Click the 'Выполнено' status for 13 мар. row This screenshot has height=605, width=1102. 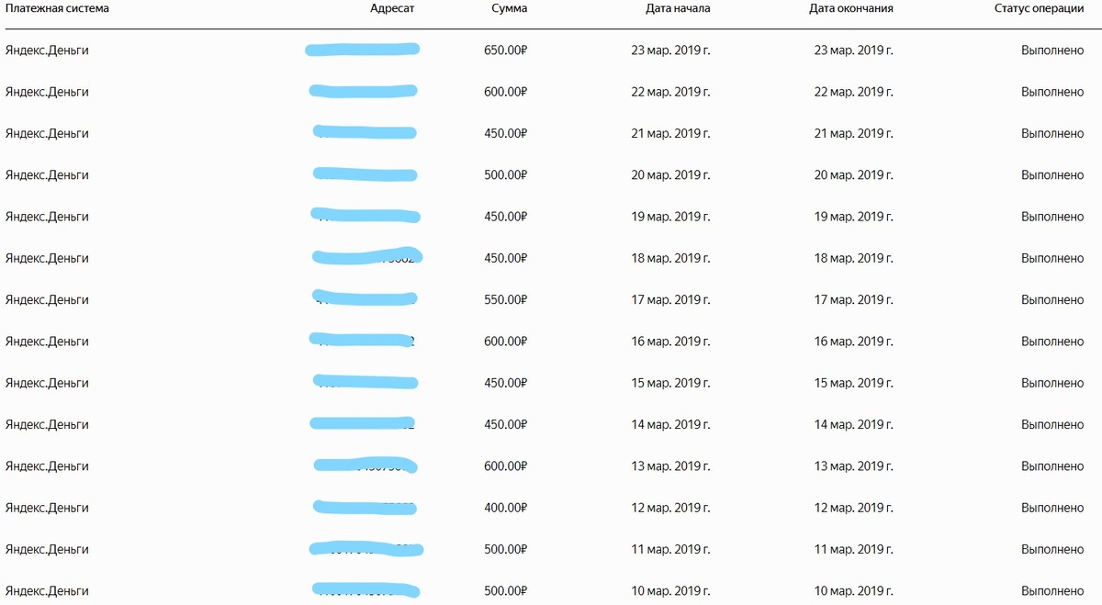[x=1052, y=466]
